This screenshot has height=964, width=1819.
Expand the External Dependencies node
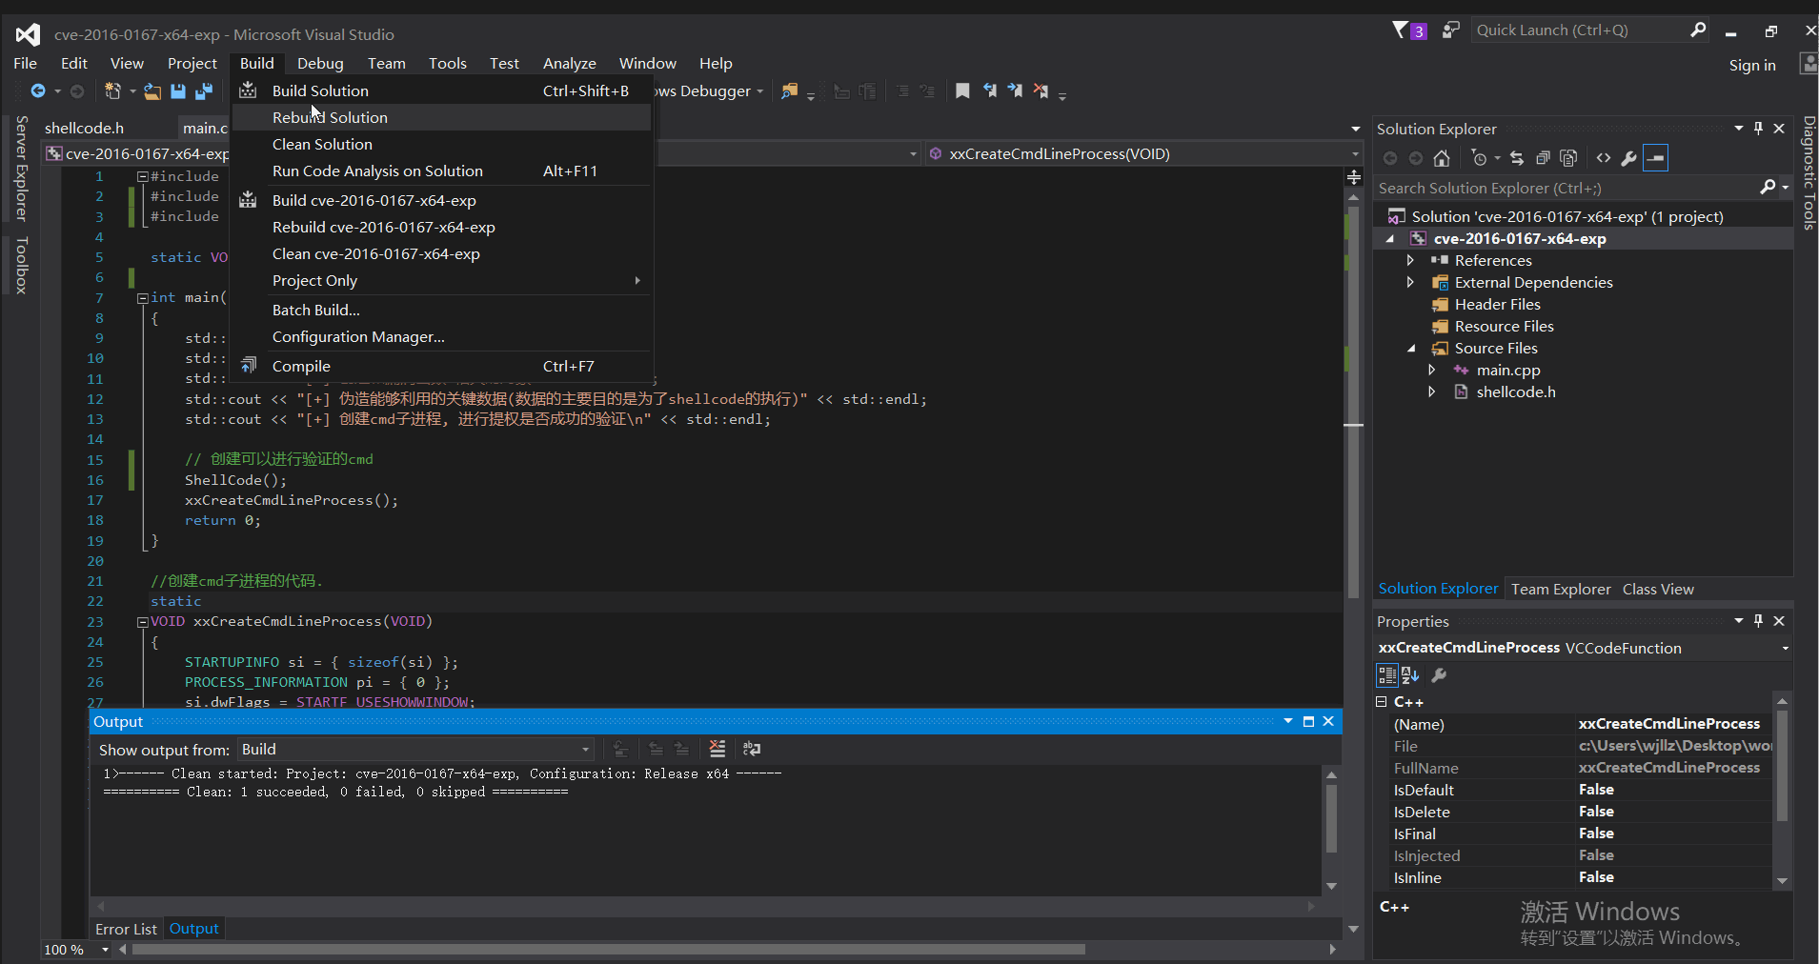(x=1411, y=282)
